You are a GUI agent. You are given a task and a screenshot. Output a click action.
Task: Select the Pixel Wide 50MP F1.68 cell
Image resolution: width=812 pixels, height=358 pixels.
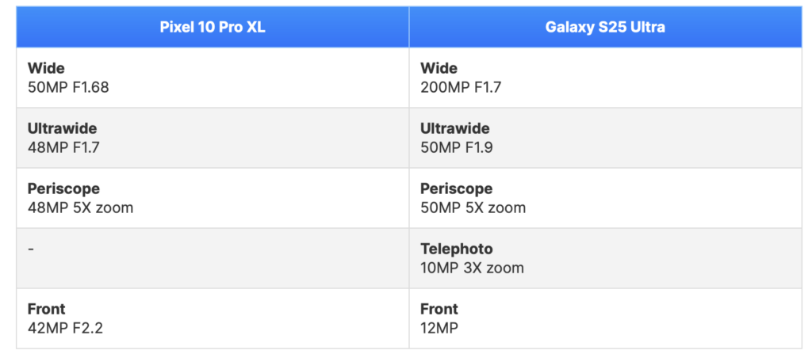click(x=213, y=78)
